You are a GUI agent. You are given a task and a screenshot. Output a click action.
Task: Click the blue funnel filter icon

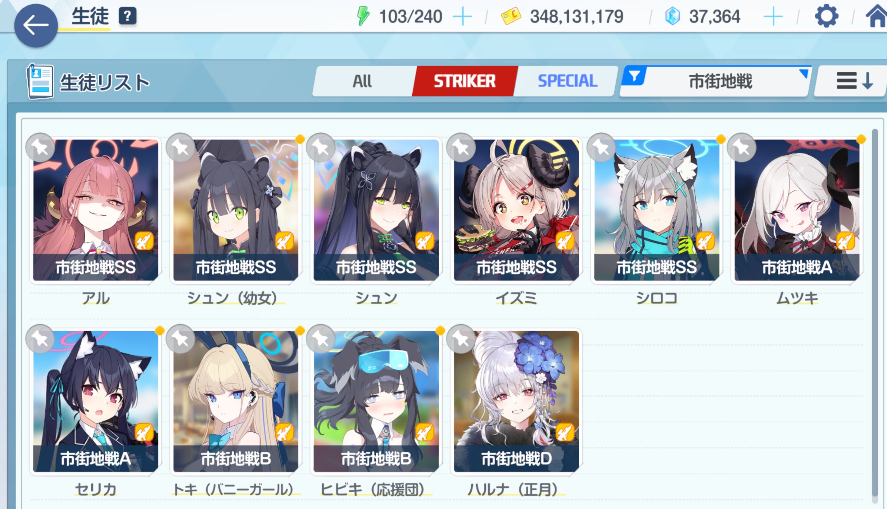634,76
